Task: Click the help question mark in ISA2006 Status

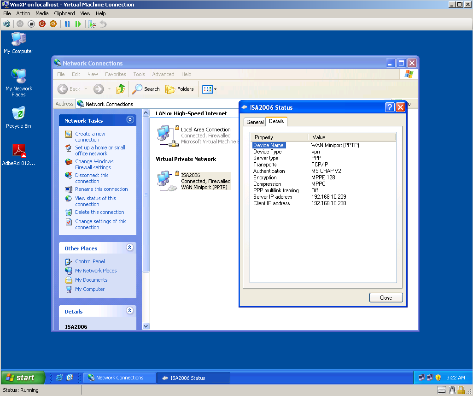Action: click(390, 107)
